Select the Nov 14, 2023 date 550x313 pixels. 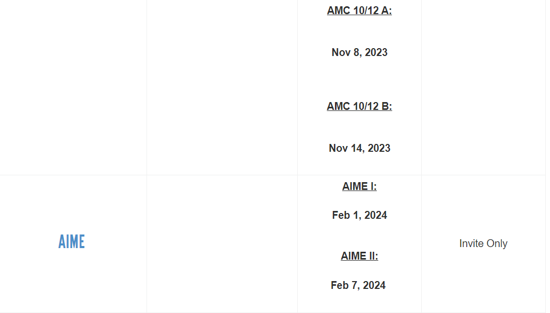pos(359,148)
